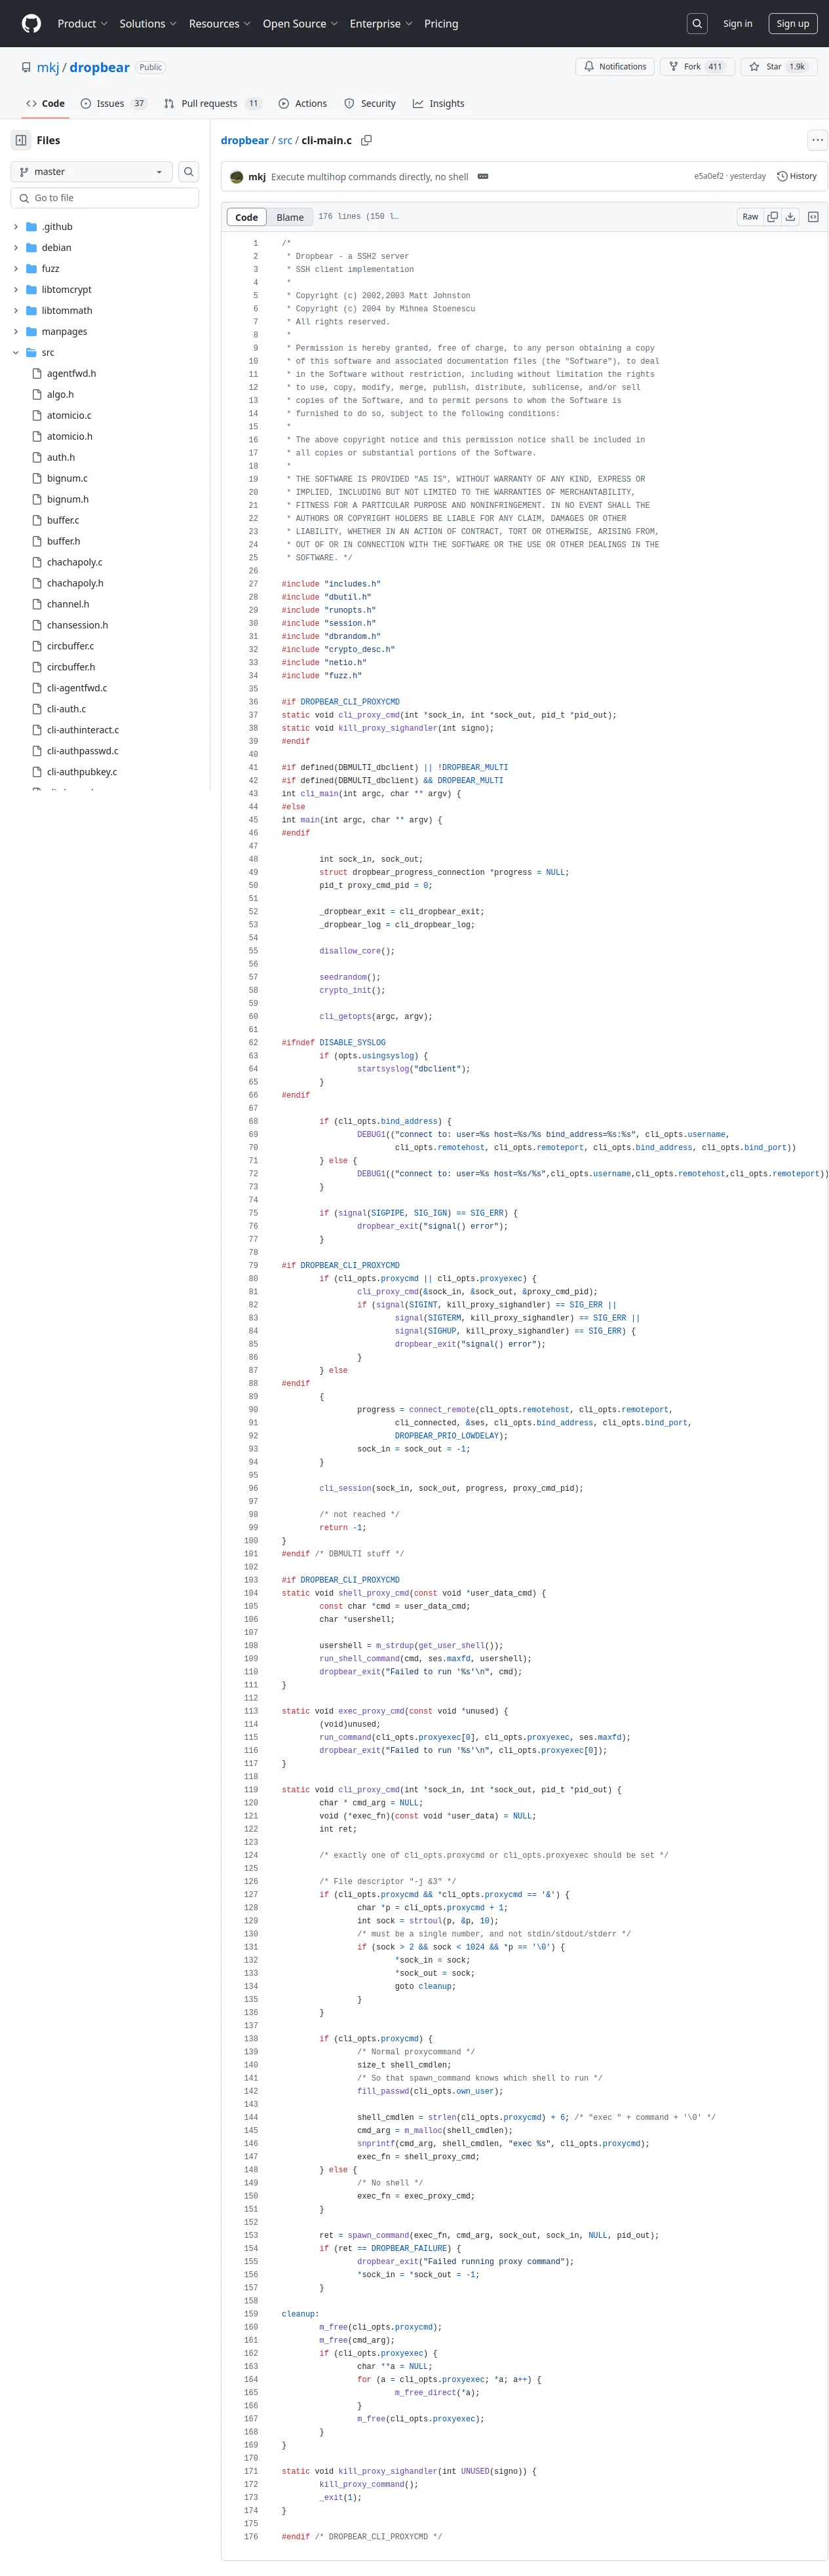The image size is (829, 2576).
Task: Open agentfwd.h in file tree
Action: pyautogui.click(x=71, y=374)
